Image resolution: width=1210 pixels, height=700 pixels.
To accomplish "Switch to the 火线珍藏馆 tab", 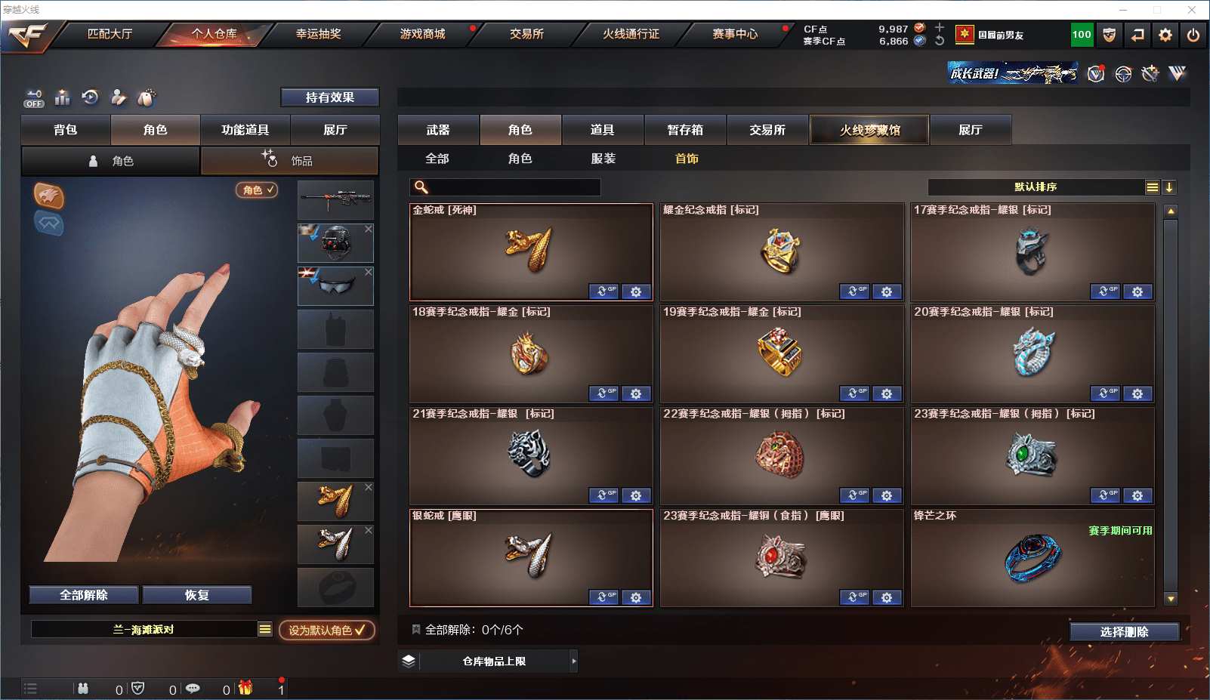I will 869,130.
